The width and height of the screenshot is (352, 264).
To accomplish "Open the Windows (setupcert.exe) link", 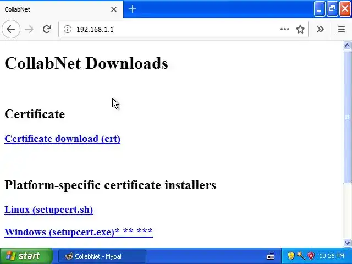I will point(79,232).
